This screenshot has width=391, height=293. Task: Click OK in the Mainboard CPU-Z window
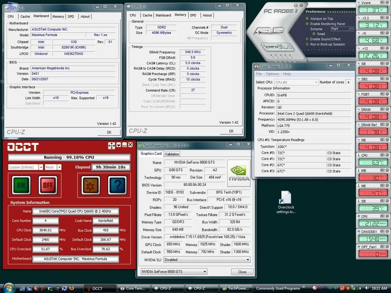coord(109,132)
